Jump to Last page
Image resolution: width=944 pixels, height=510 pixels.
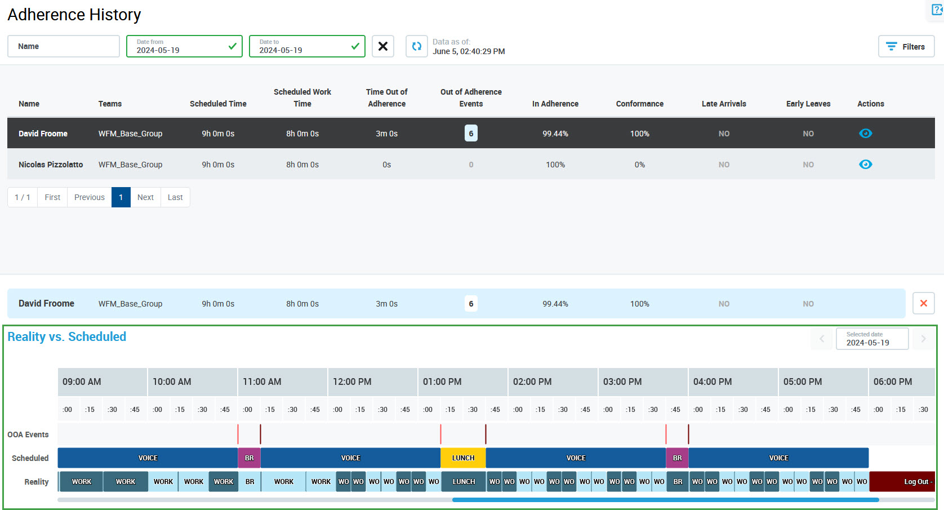(x=175, y=197)
